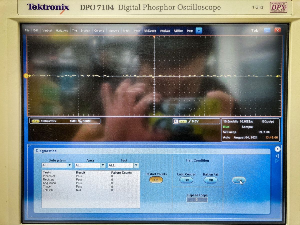
Task: Start the diagnostics with the Run button
Action: [239, 180]
